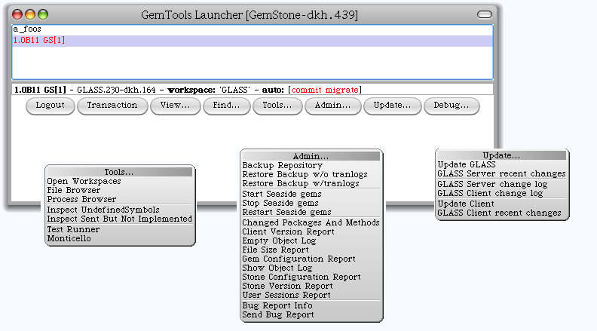Open Test Runner from Tools menu
Viewport: 597px width, 331px height.
tap(120, 230)
